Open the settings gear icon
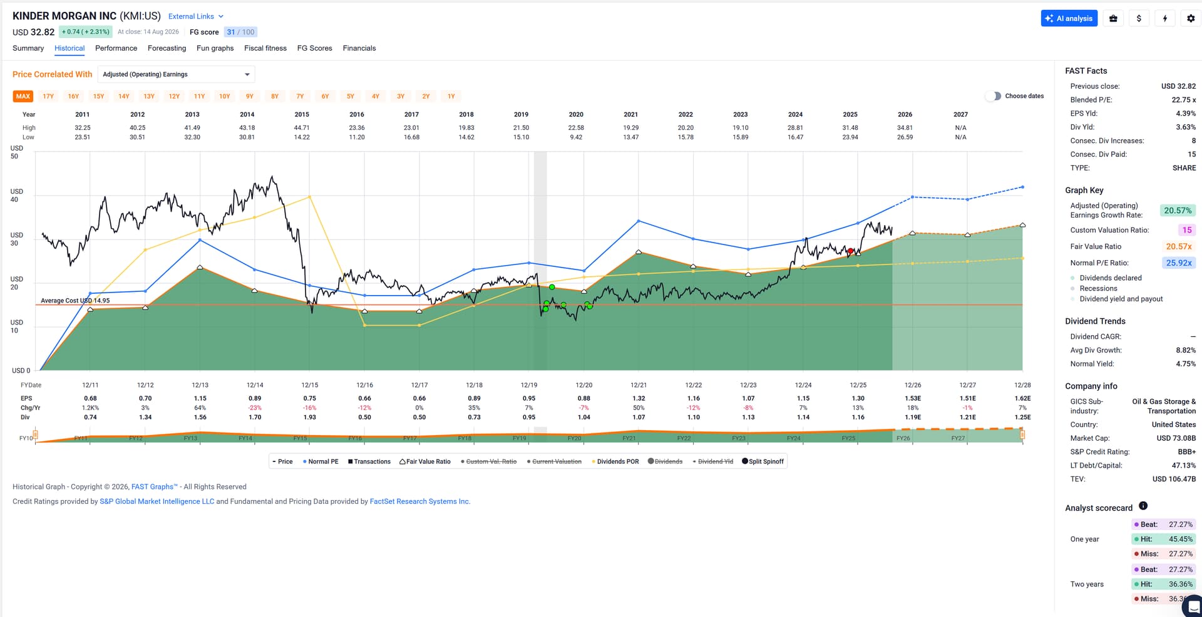This screenshot has width=1202, height=617. 1191,19
